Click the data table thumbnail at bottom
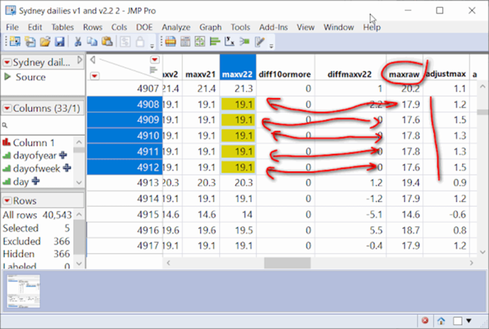The image size is (489, 329). [x=23, y=290]
